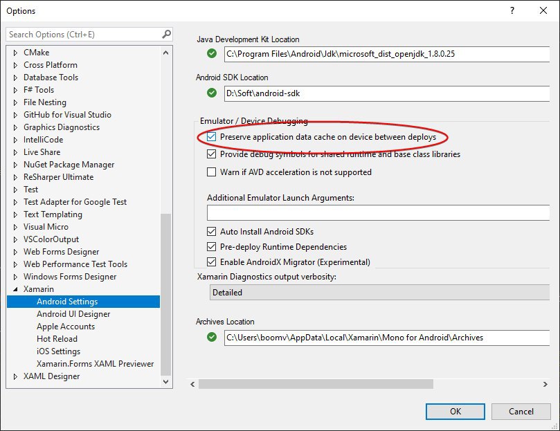Enable Warn if AVD acceleration not supported
The width and height of the screenshot is (560, 431).
coord(211,172)
